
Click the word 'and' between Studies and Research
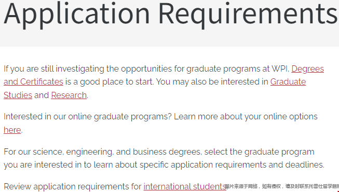click(42, 95)
